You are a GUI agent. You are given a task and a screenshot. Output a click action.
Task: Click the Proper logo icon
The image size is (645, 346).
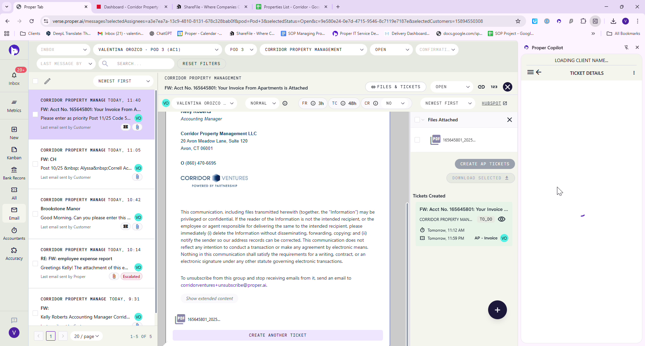(x=14, y=50)
